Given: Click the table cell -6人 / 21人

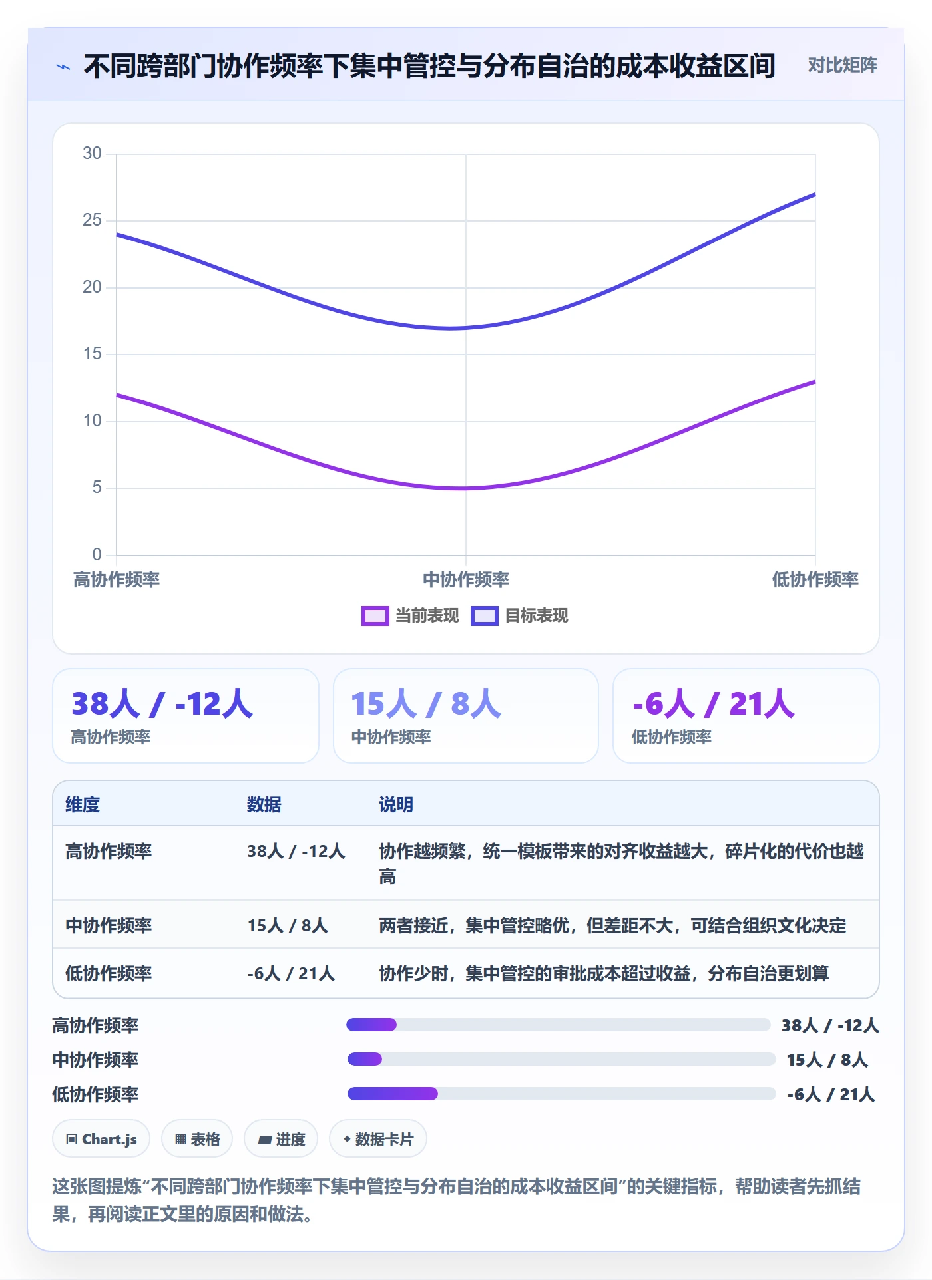Looking at the screenshot, I should point(291,973).
